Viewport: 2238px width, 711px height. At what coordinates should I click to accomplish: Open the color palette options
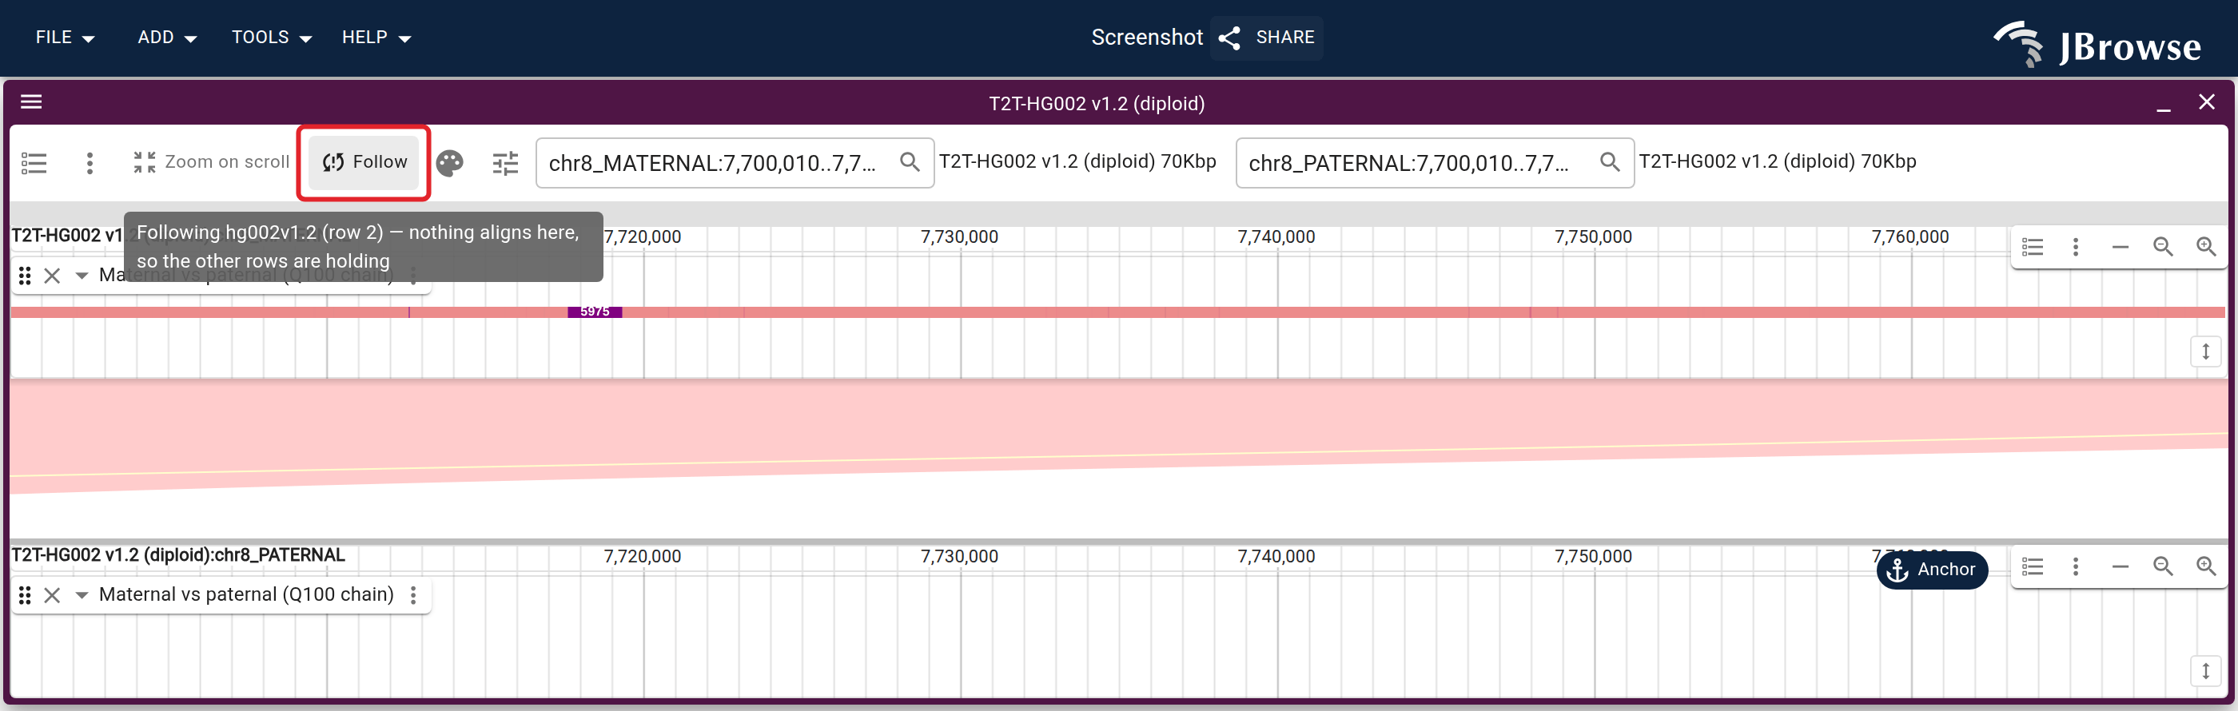click(x=450, y=162)
